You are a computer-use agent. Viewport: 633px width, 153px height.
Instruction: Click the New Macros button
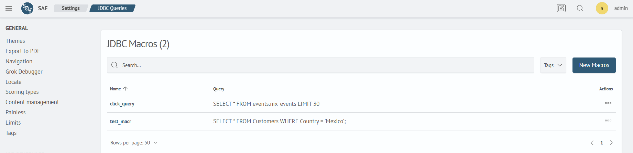coord(594,65)
